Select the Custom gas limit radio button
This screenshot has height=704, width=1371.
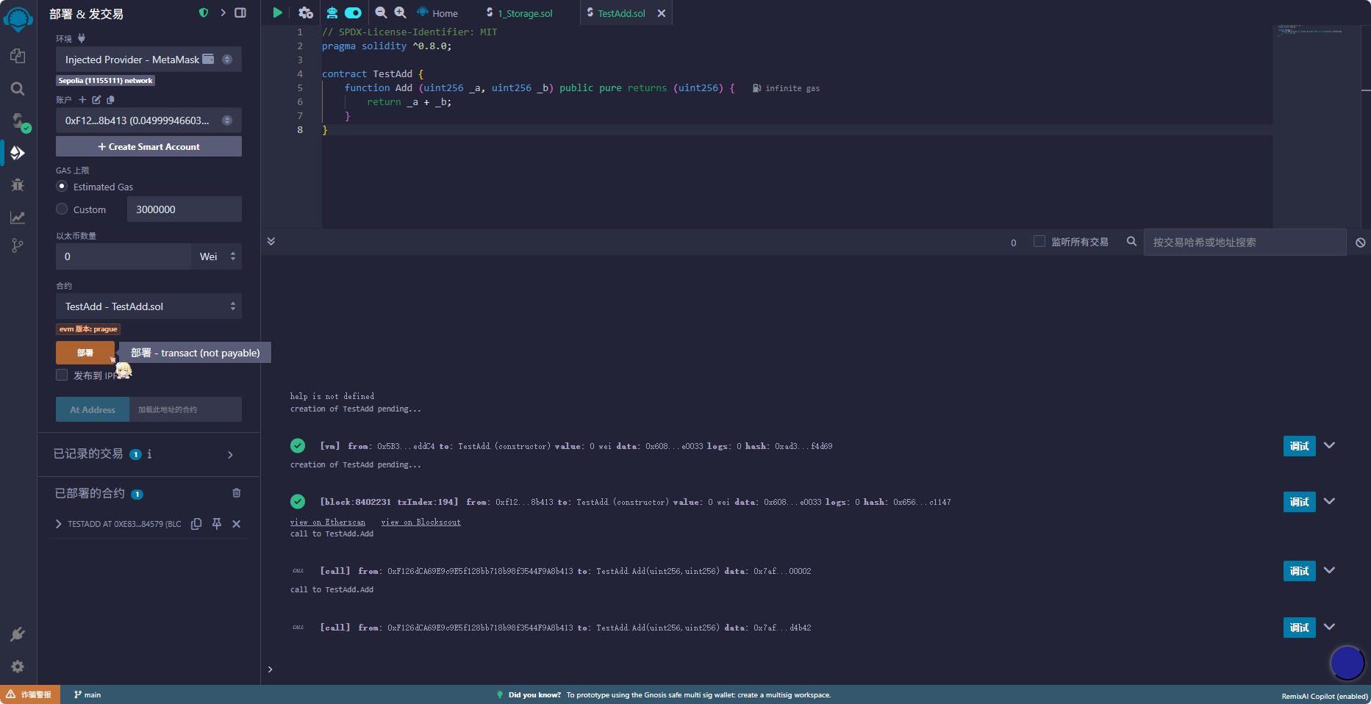(62, 209)
